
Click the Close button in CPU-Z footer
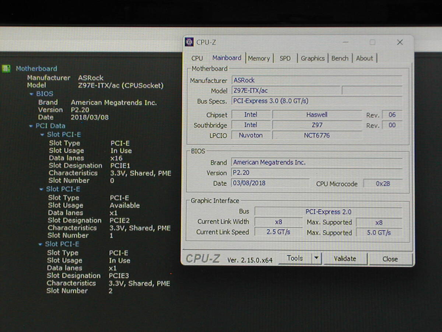point(390,259)
